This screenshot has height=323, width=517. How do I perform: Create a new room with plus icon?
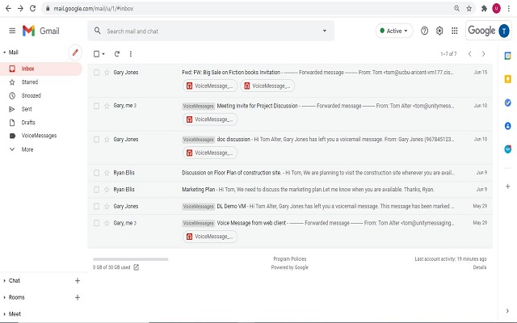[x=78, y=297]
